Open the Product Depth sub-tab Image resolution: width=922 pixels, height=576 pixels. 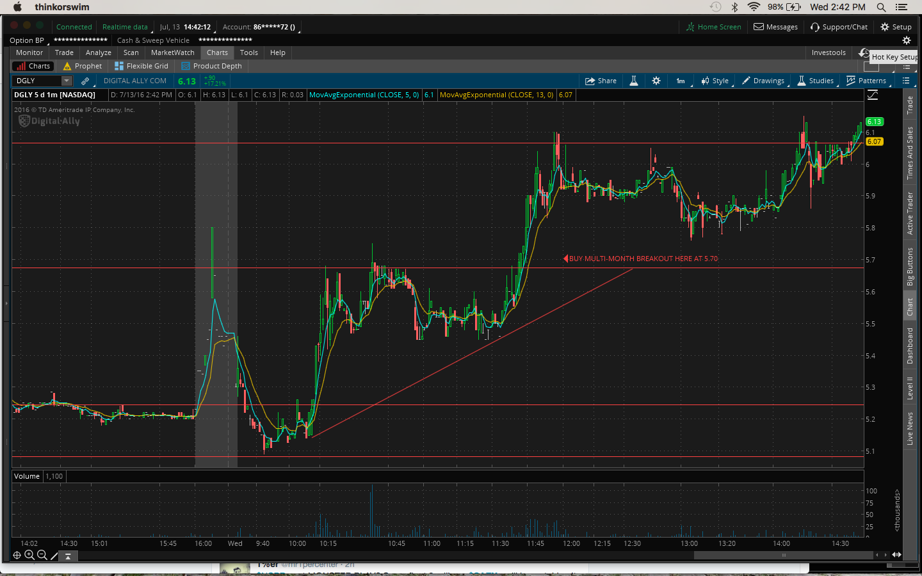pyautogui.click(x=212, y=66)
